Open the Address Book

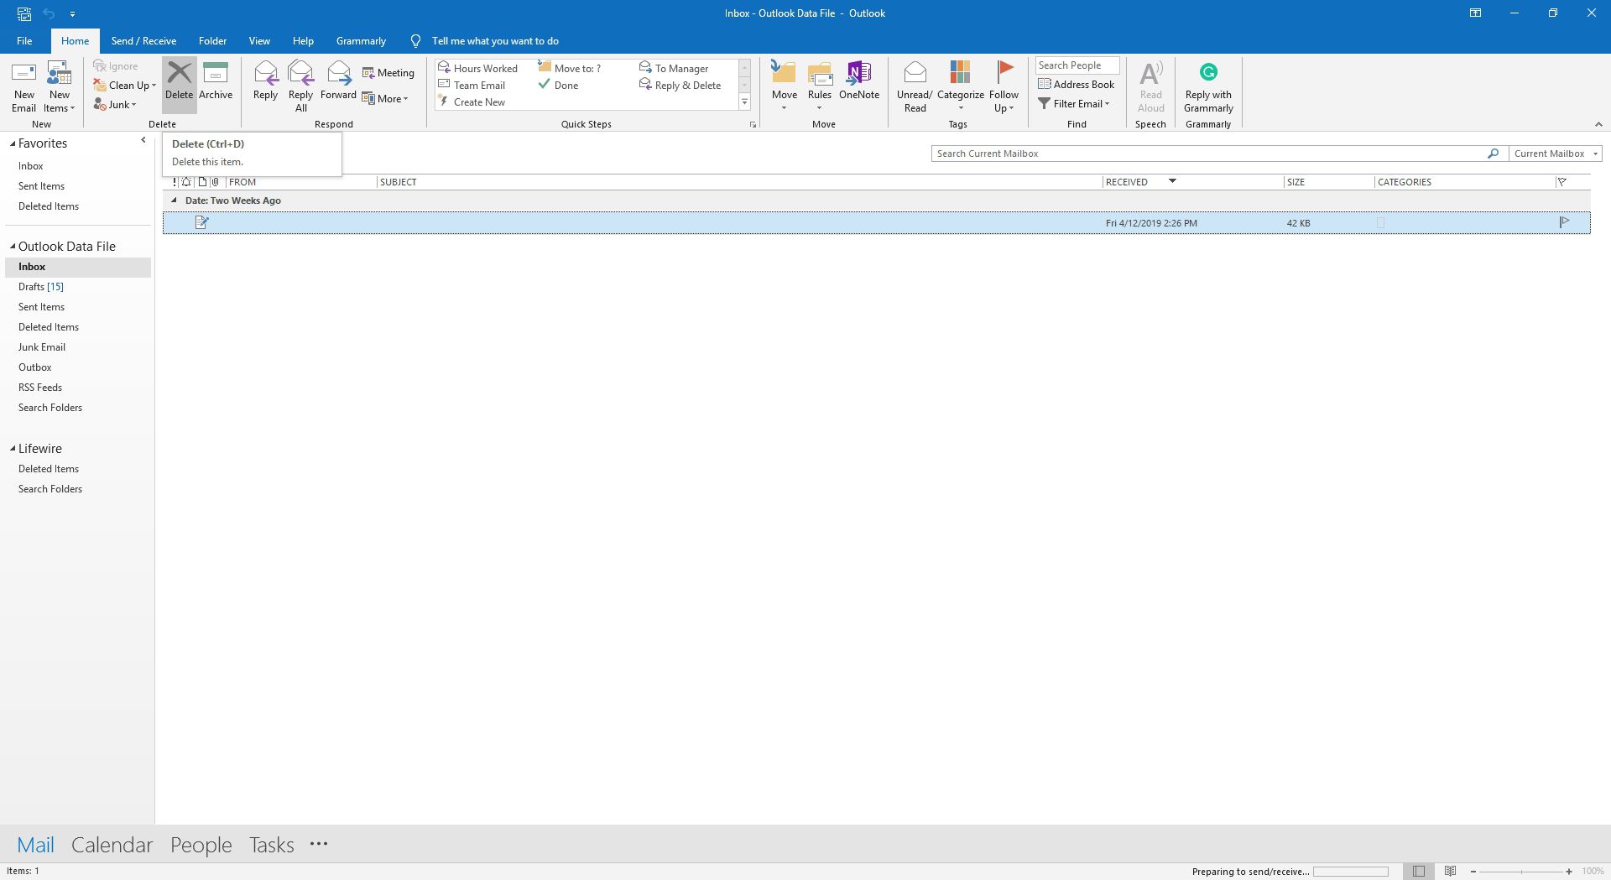pos(1077,85)
